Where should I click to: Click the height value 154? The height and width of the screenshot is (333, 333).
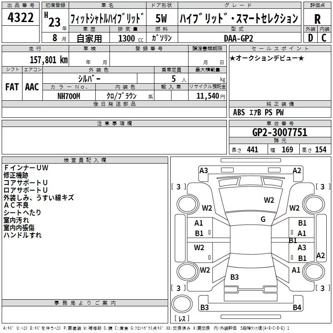[321, 149]
